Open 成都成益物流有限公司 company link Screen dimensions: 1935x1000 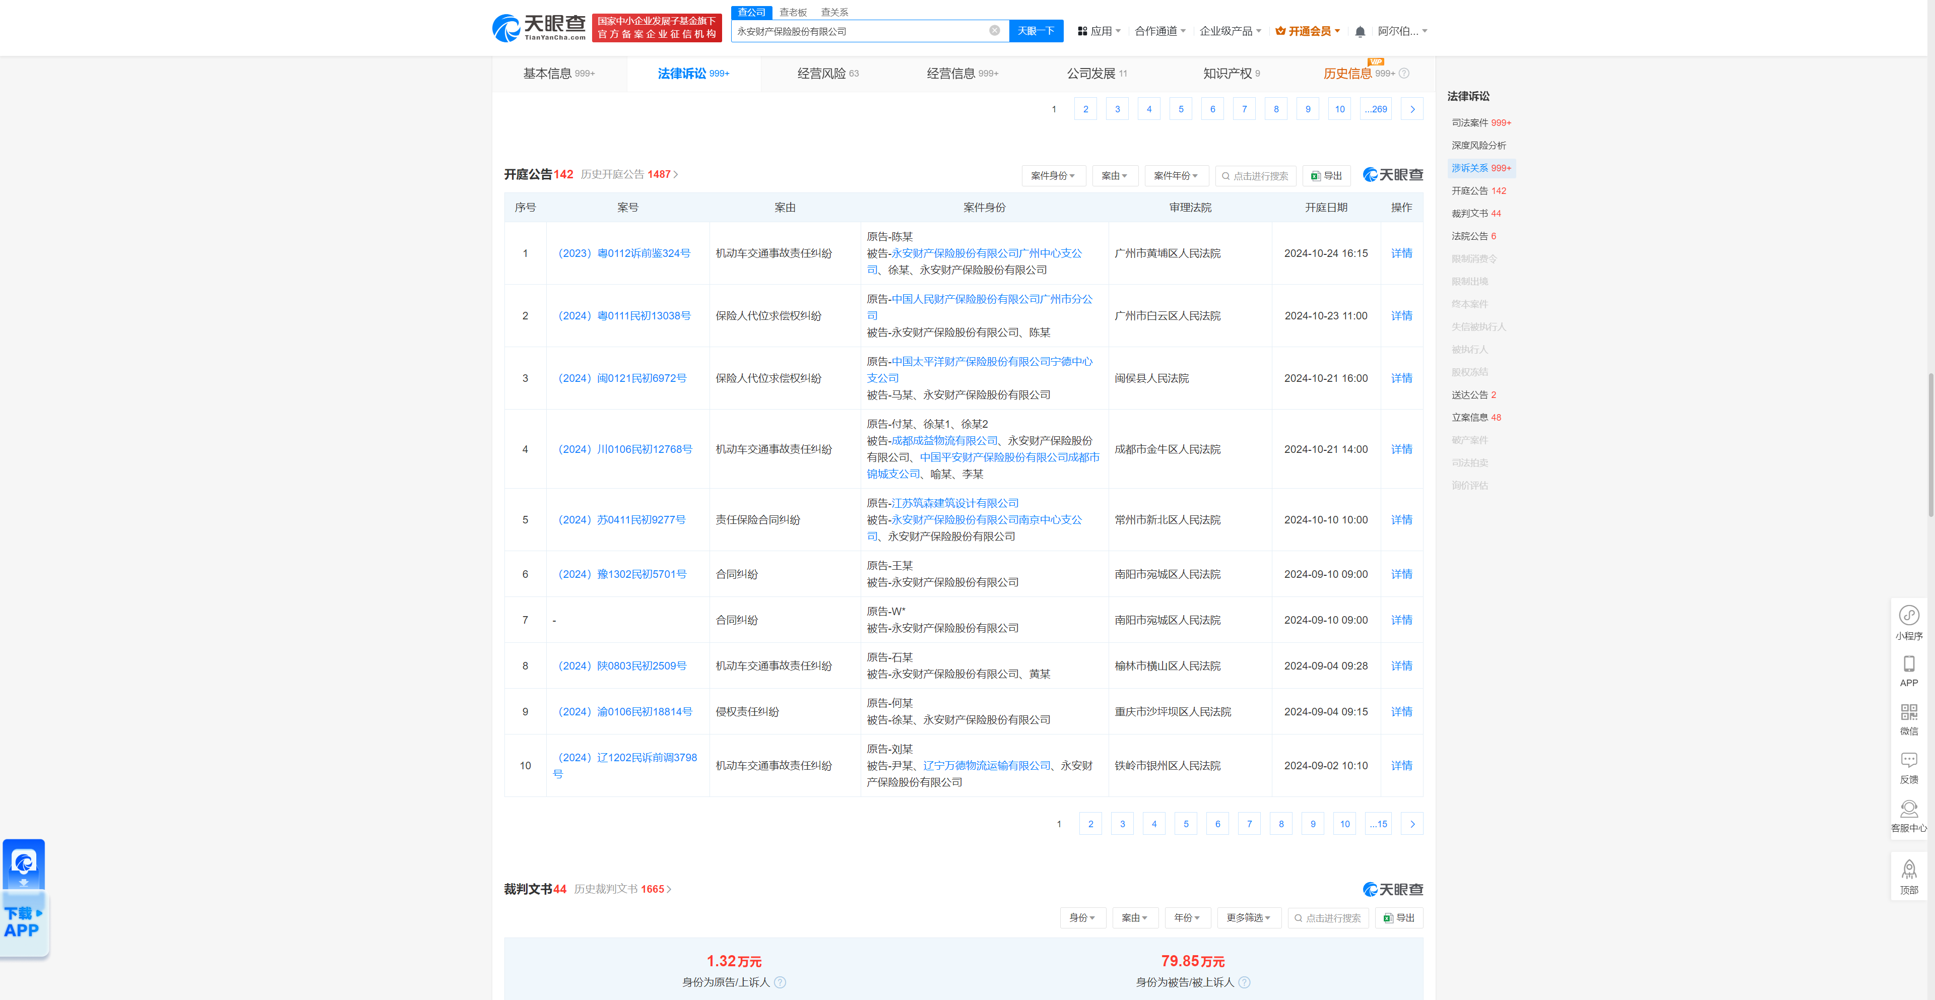pyautogui.click(x=944, y=441)
